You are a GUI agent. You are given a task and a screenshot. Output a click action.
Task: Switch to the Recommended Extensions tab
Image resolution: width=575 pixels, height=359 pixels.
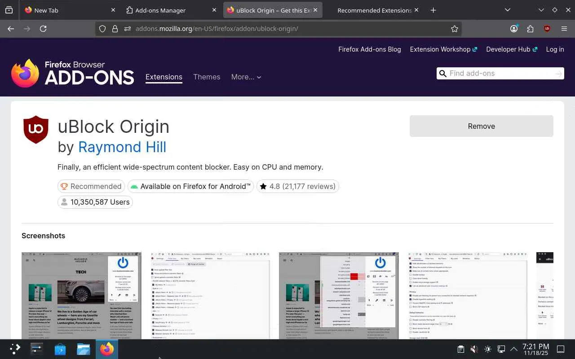pos(374,10)
